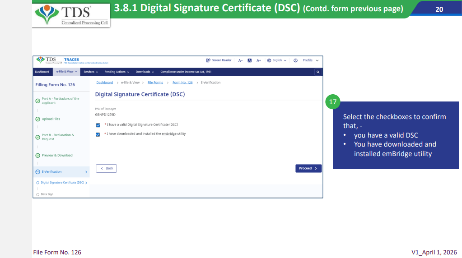462x258 pixels.
Task: Open the File Forms breadcrumb link
Action: (155, 83)
